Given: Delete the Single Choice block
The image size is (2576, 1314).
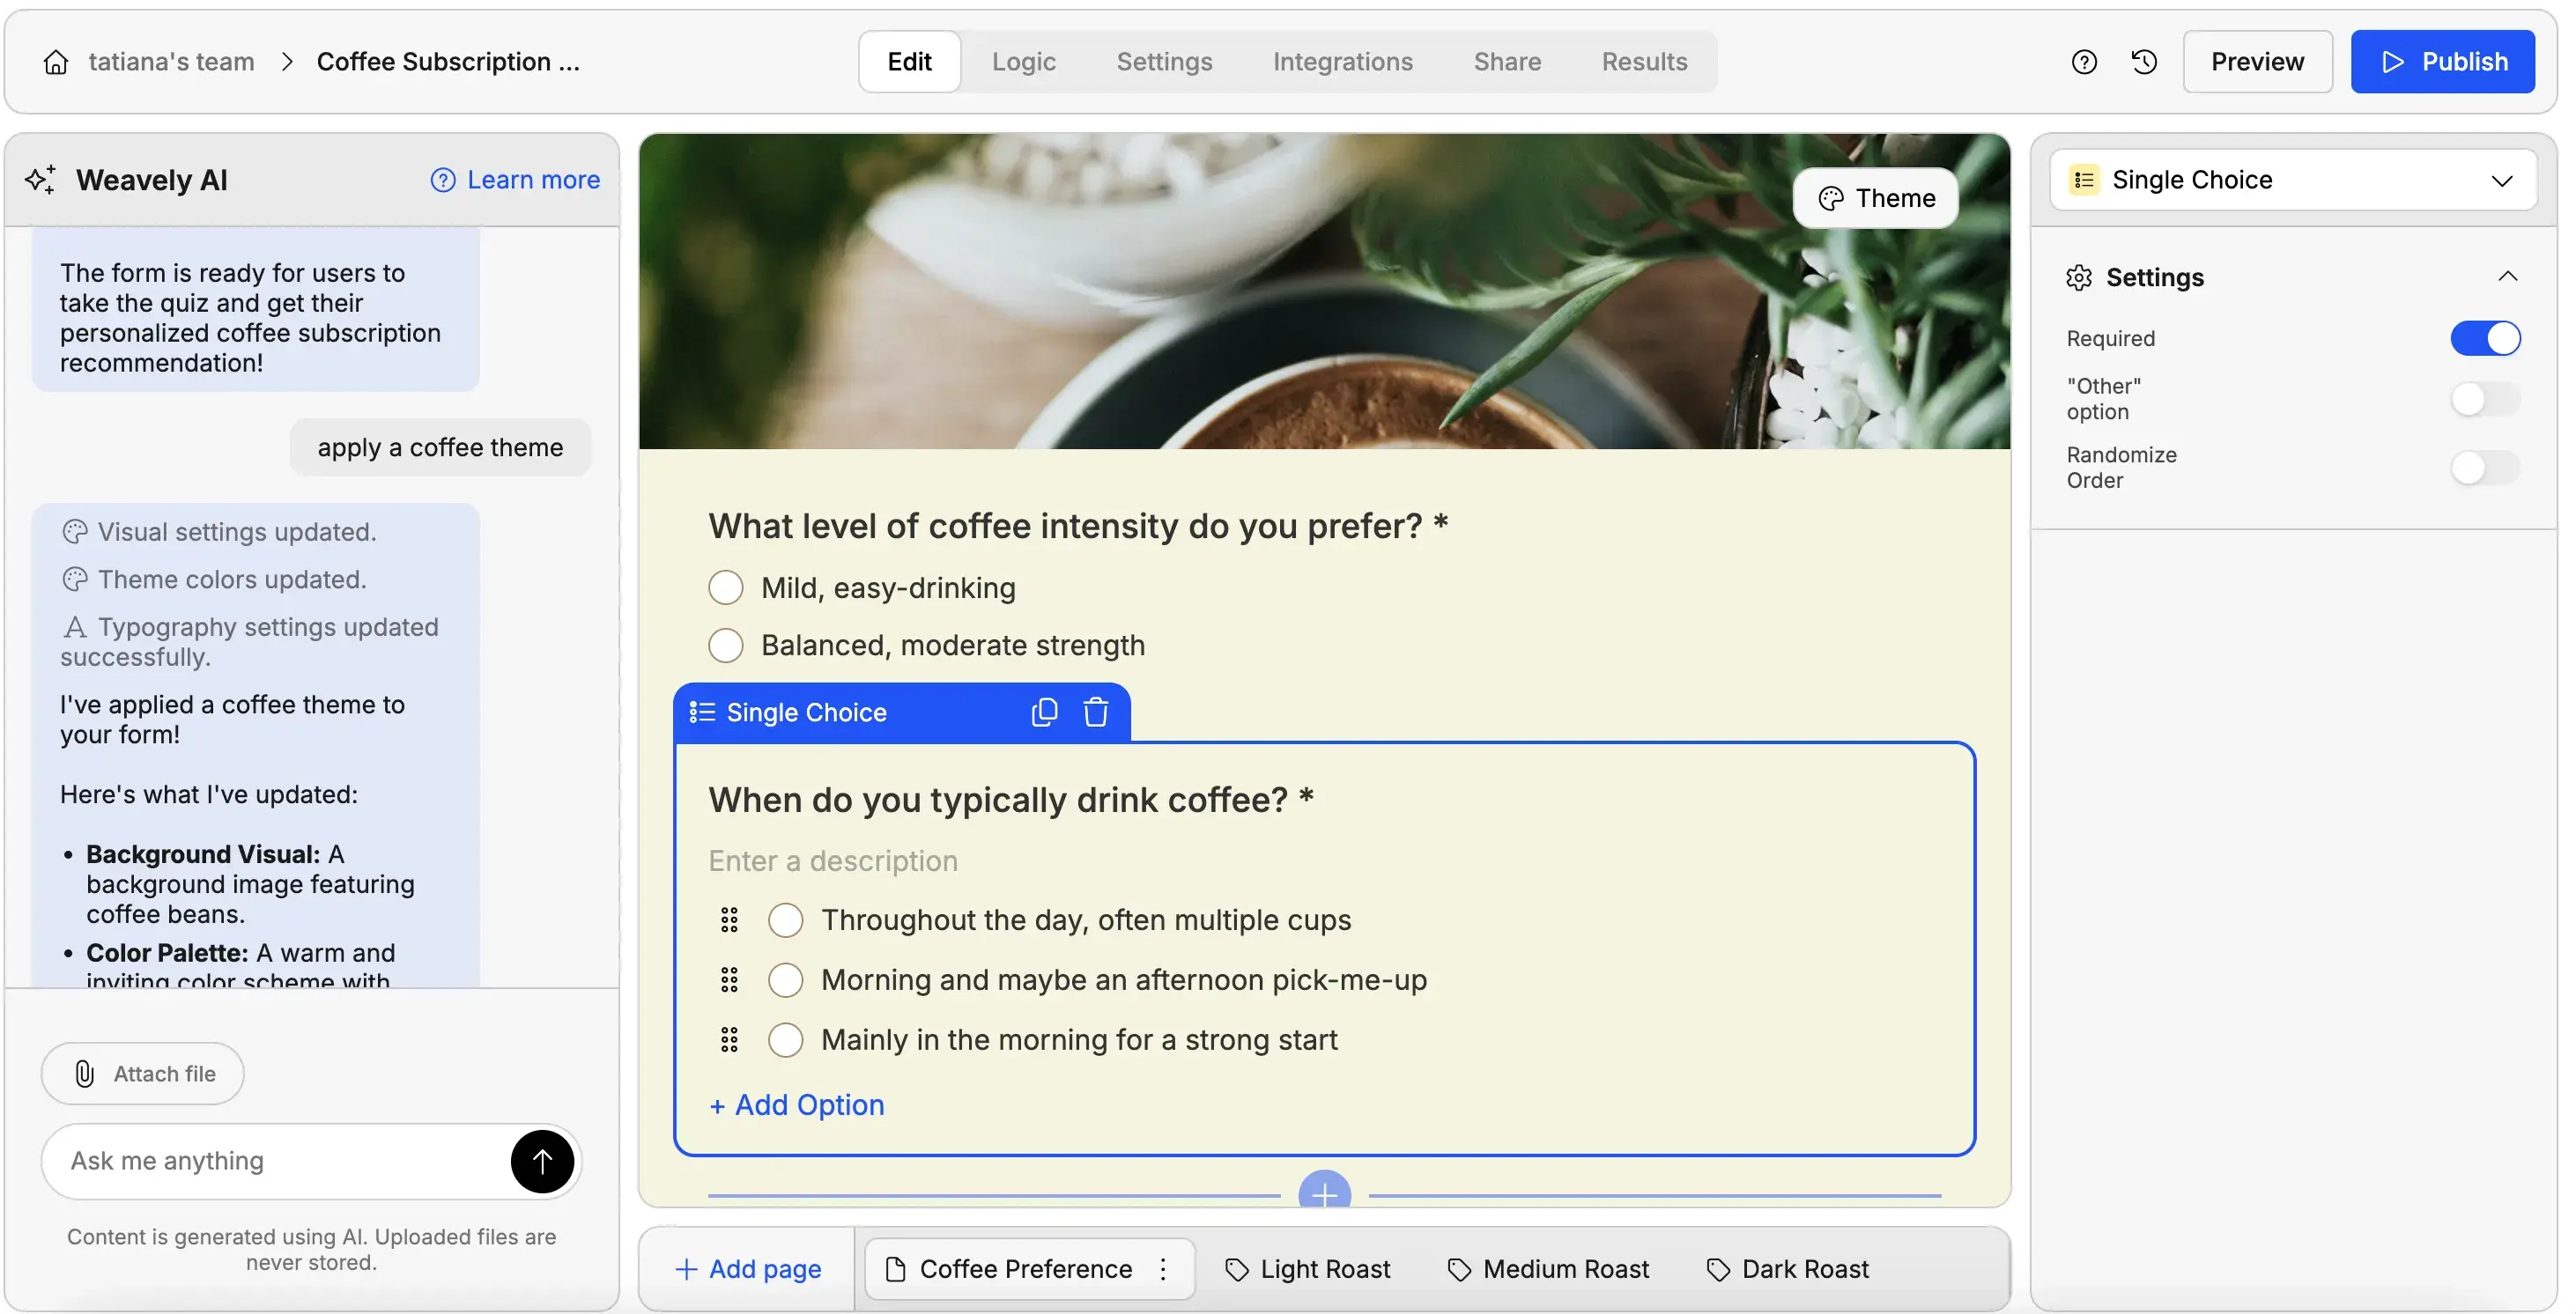Looking at the screenshot, I should point(1096,712).
